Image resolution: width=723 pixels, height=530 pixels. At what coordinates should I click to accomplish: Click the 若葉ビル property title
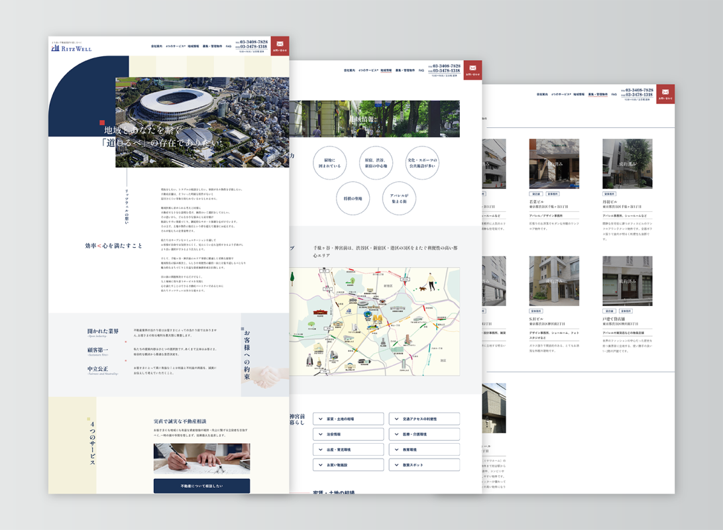[x=537, y=202]
